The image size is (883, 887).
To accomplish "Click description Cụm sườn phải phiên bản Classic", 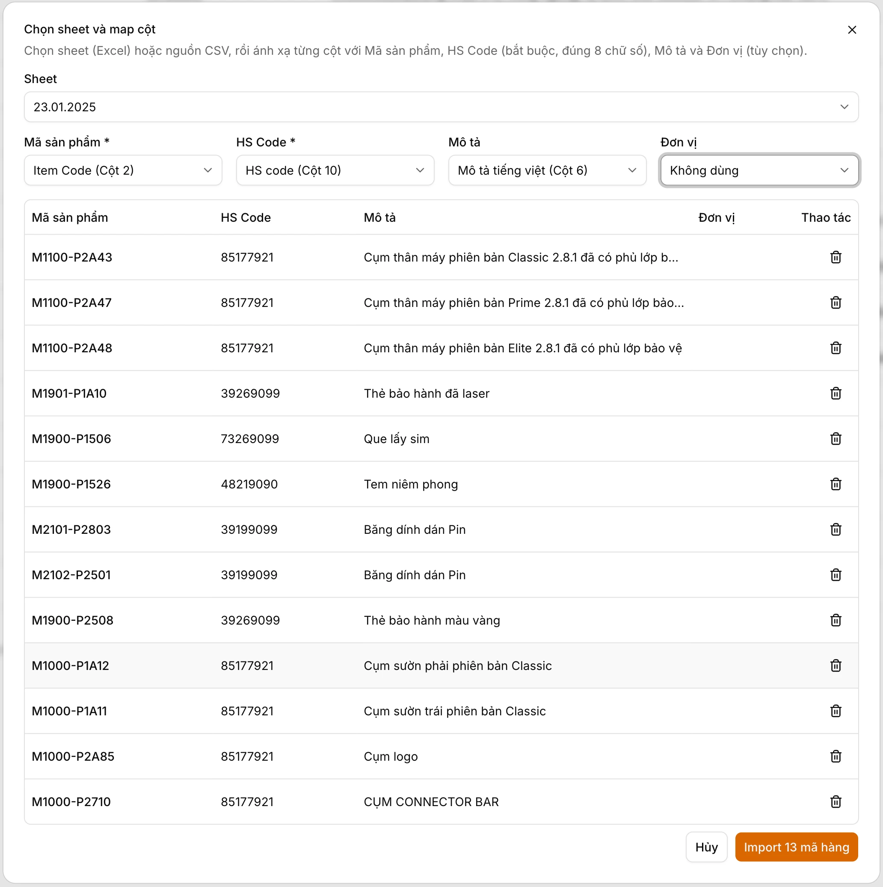I will [x=457, y=666].
